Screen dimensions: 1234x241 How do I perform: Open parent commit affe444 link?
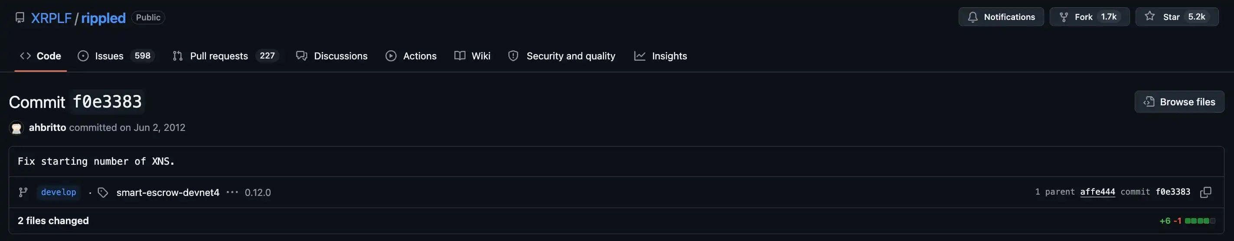click(x=1097, y=192)
